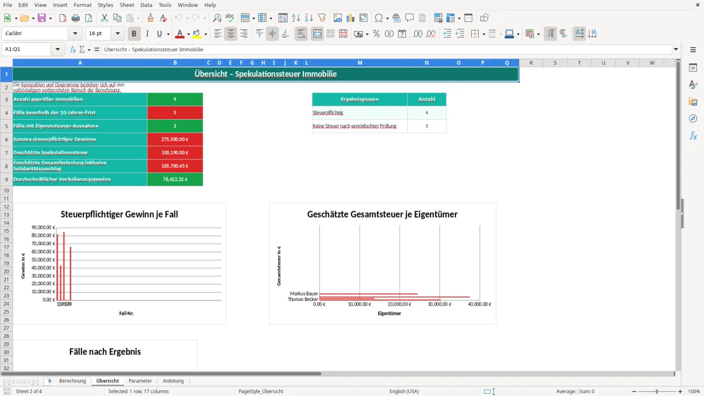Image resolution: width=704 pixels, height=396 pixels.
Task: Click Increase Indent icon
Action: [447, 34]
